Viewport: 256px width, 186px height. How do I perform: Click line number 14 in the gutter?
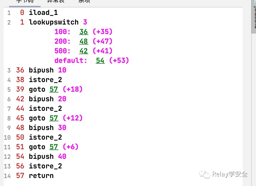(7, 176)
